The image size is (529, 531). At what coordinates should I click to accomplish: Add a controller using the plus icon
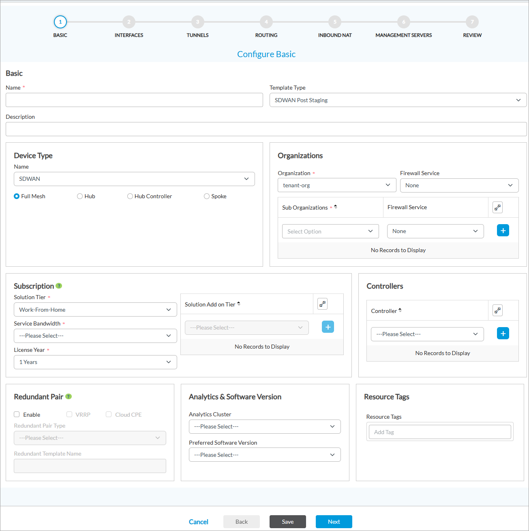503,333
